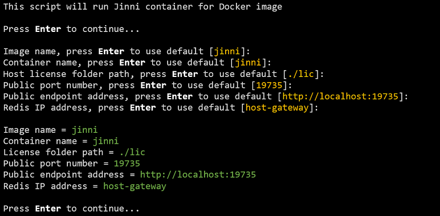Click the green 19735 public port value

click(x=127, y=164)
